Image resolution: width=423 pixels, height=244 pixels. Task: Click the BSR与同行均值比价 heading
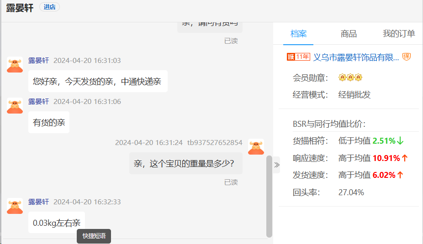(x=329, y=124)
